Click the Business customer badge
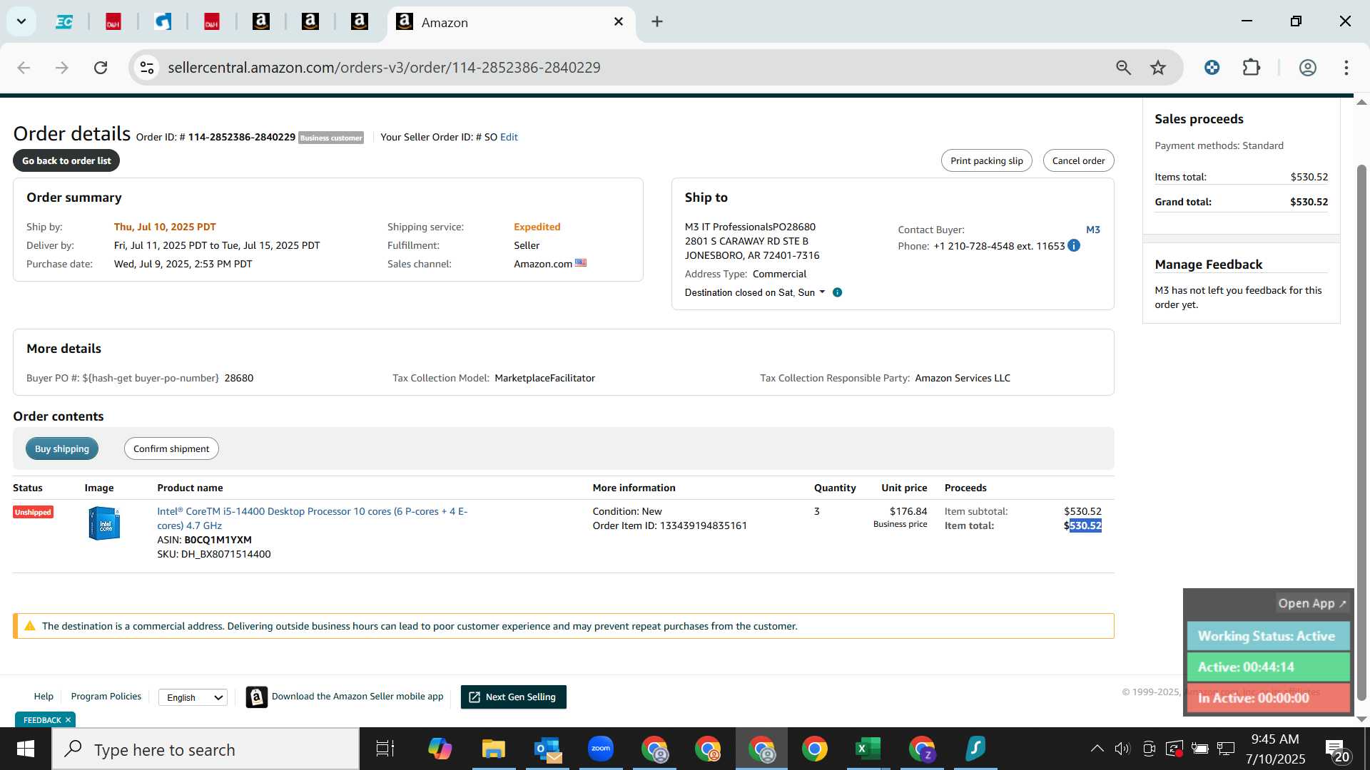The height and width of the screenshot is (770, 1370). click(331, 138)
